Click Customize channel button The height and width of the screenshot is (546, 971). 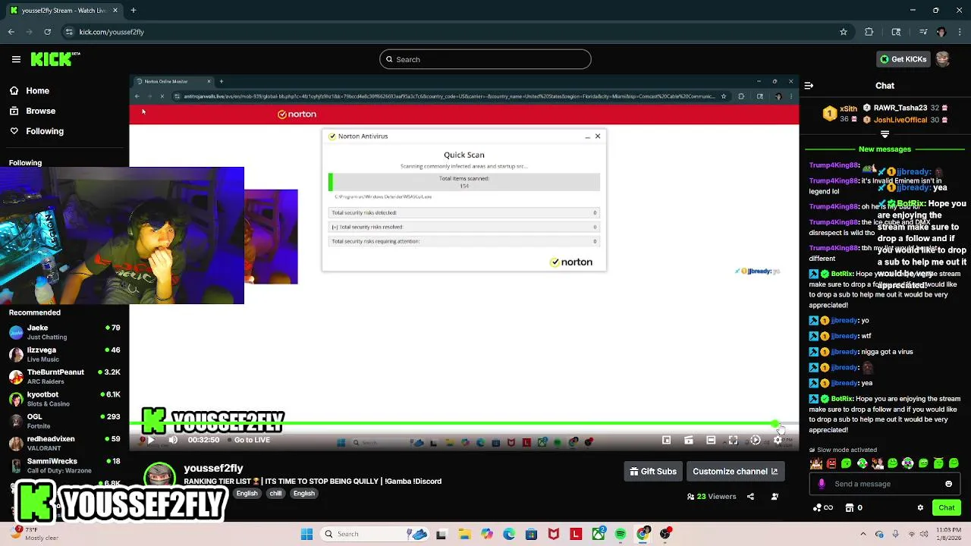(735, 472)
